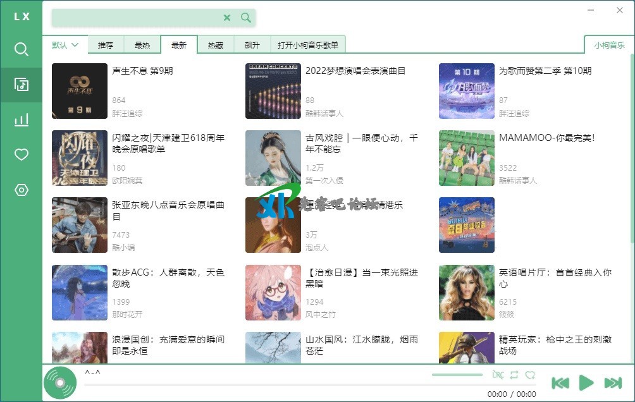The width and height of the screenshot is (635, 402).
Task: Open the leaderboard chart icon in sidebar
Action: tap(22, 120)
